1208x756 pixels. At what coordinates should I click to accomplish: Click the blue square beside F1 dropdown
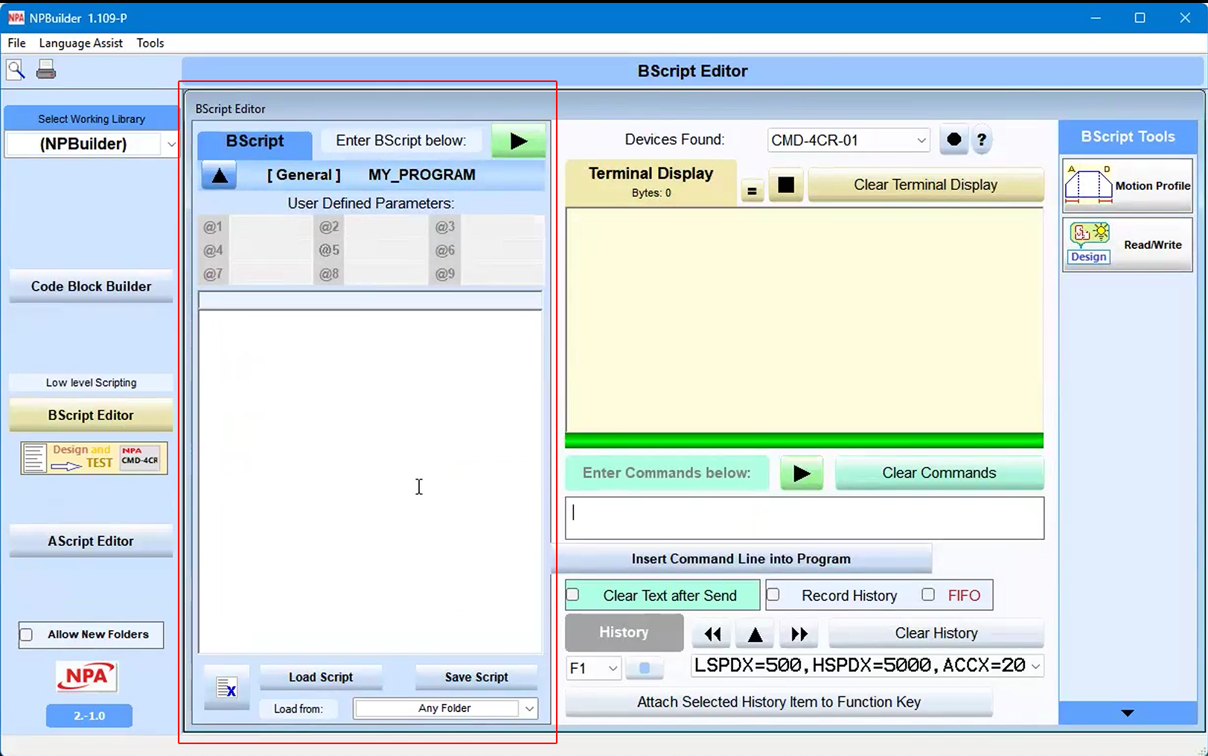point(645,668)
